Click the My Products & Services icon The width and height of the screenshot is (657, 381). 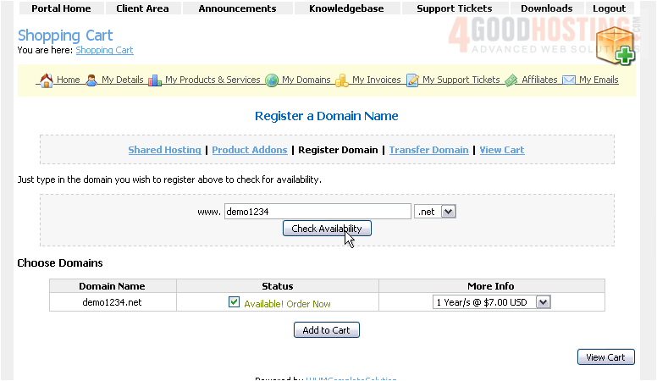(155, 80)
